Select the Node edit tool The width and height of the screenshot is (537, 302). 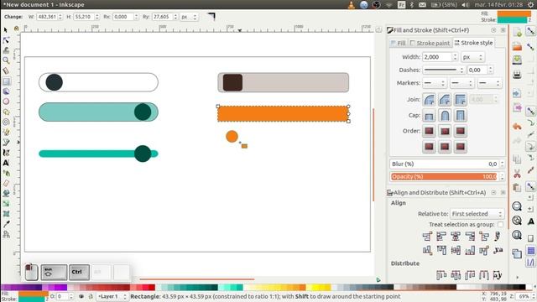coord(6,40)
